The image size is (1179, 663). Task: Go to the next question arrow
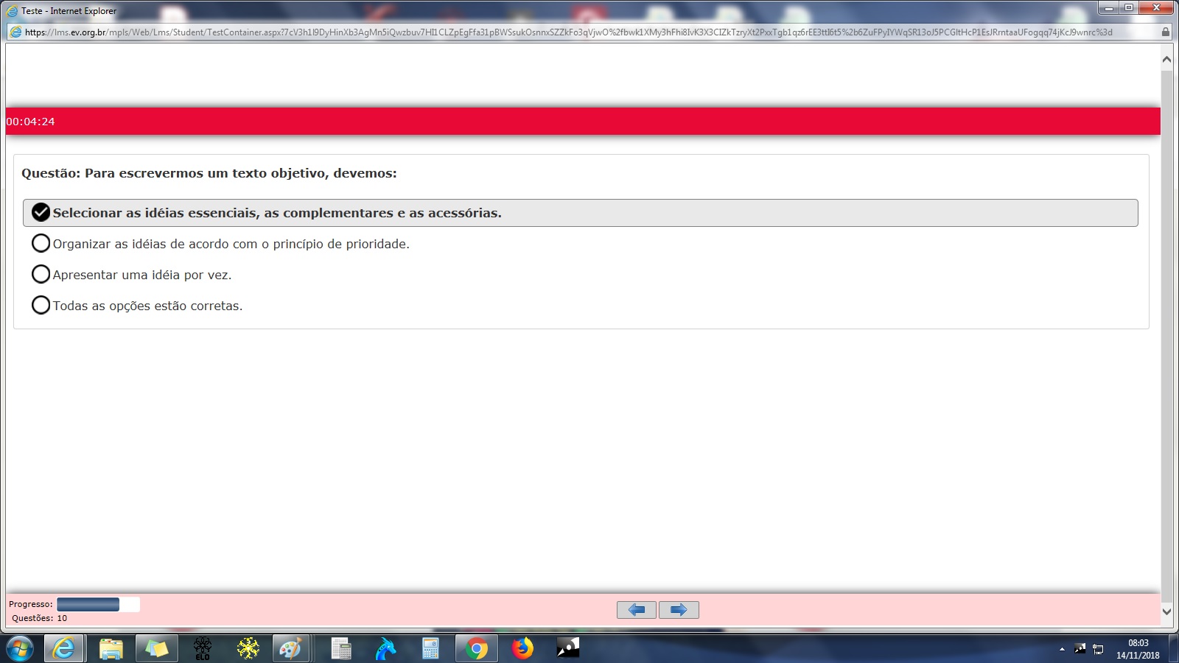(x=679, y=610)
